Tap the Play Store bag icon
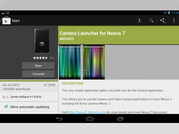Screen dimensions: 179x134 [x=6, y=20]
